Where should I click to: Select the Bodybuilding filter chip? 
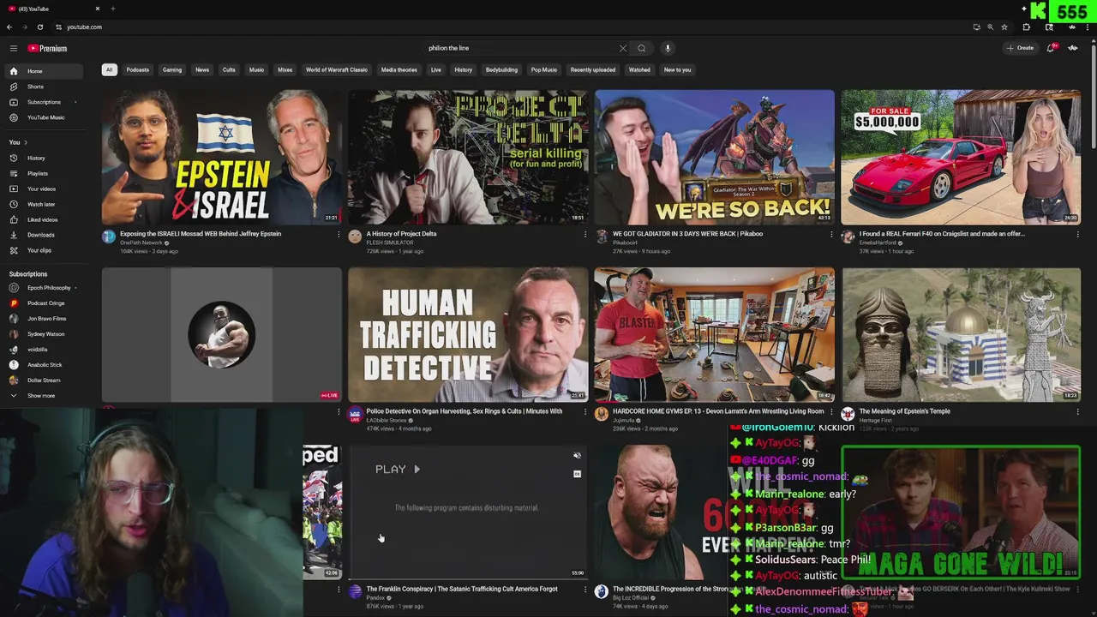point(501,69)
